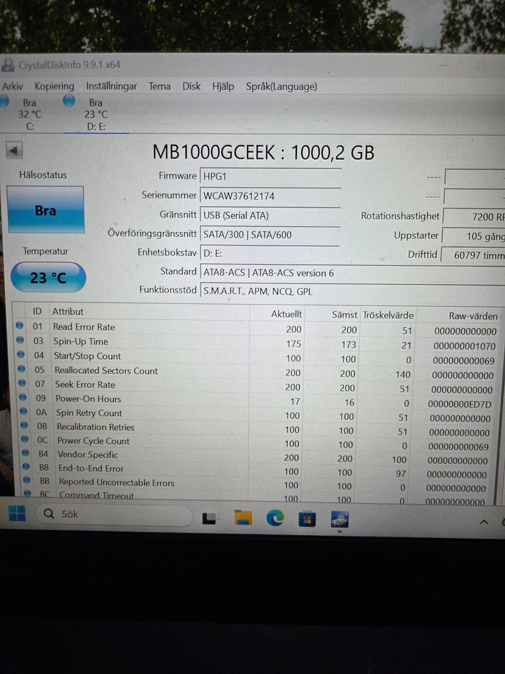This screenshot has width=505, height=674.
Task: Click the status dot for Recalibration Retries
Action: pos(24,425)
